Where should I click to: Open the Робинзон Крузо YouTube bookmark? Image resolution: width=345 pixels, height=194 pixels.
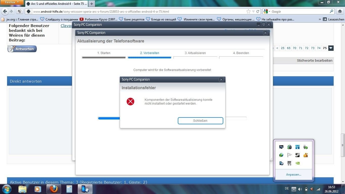[x=98, y=19]
